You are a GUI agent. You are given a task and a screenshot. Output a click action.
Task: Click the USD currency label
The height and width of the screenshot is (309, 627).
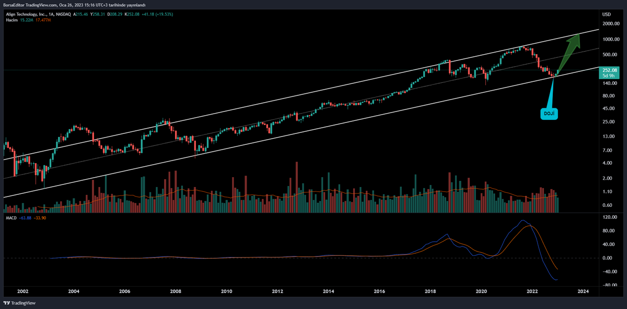606,14
